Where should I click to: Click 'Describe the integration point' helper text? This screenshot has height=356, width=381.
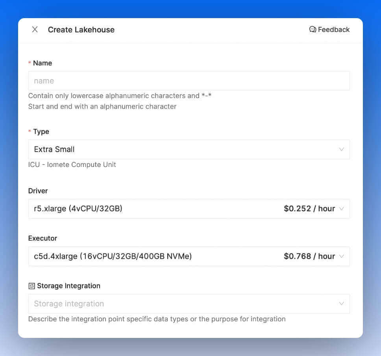157,319
